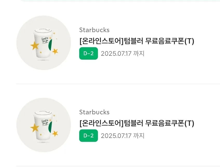Tap the lower-right star beside the second cup
This screenshot has width=220, height=167.
click(55, 134)
